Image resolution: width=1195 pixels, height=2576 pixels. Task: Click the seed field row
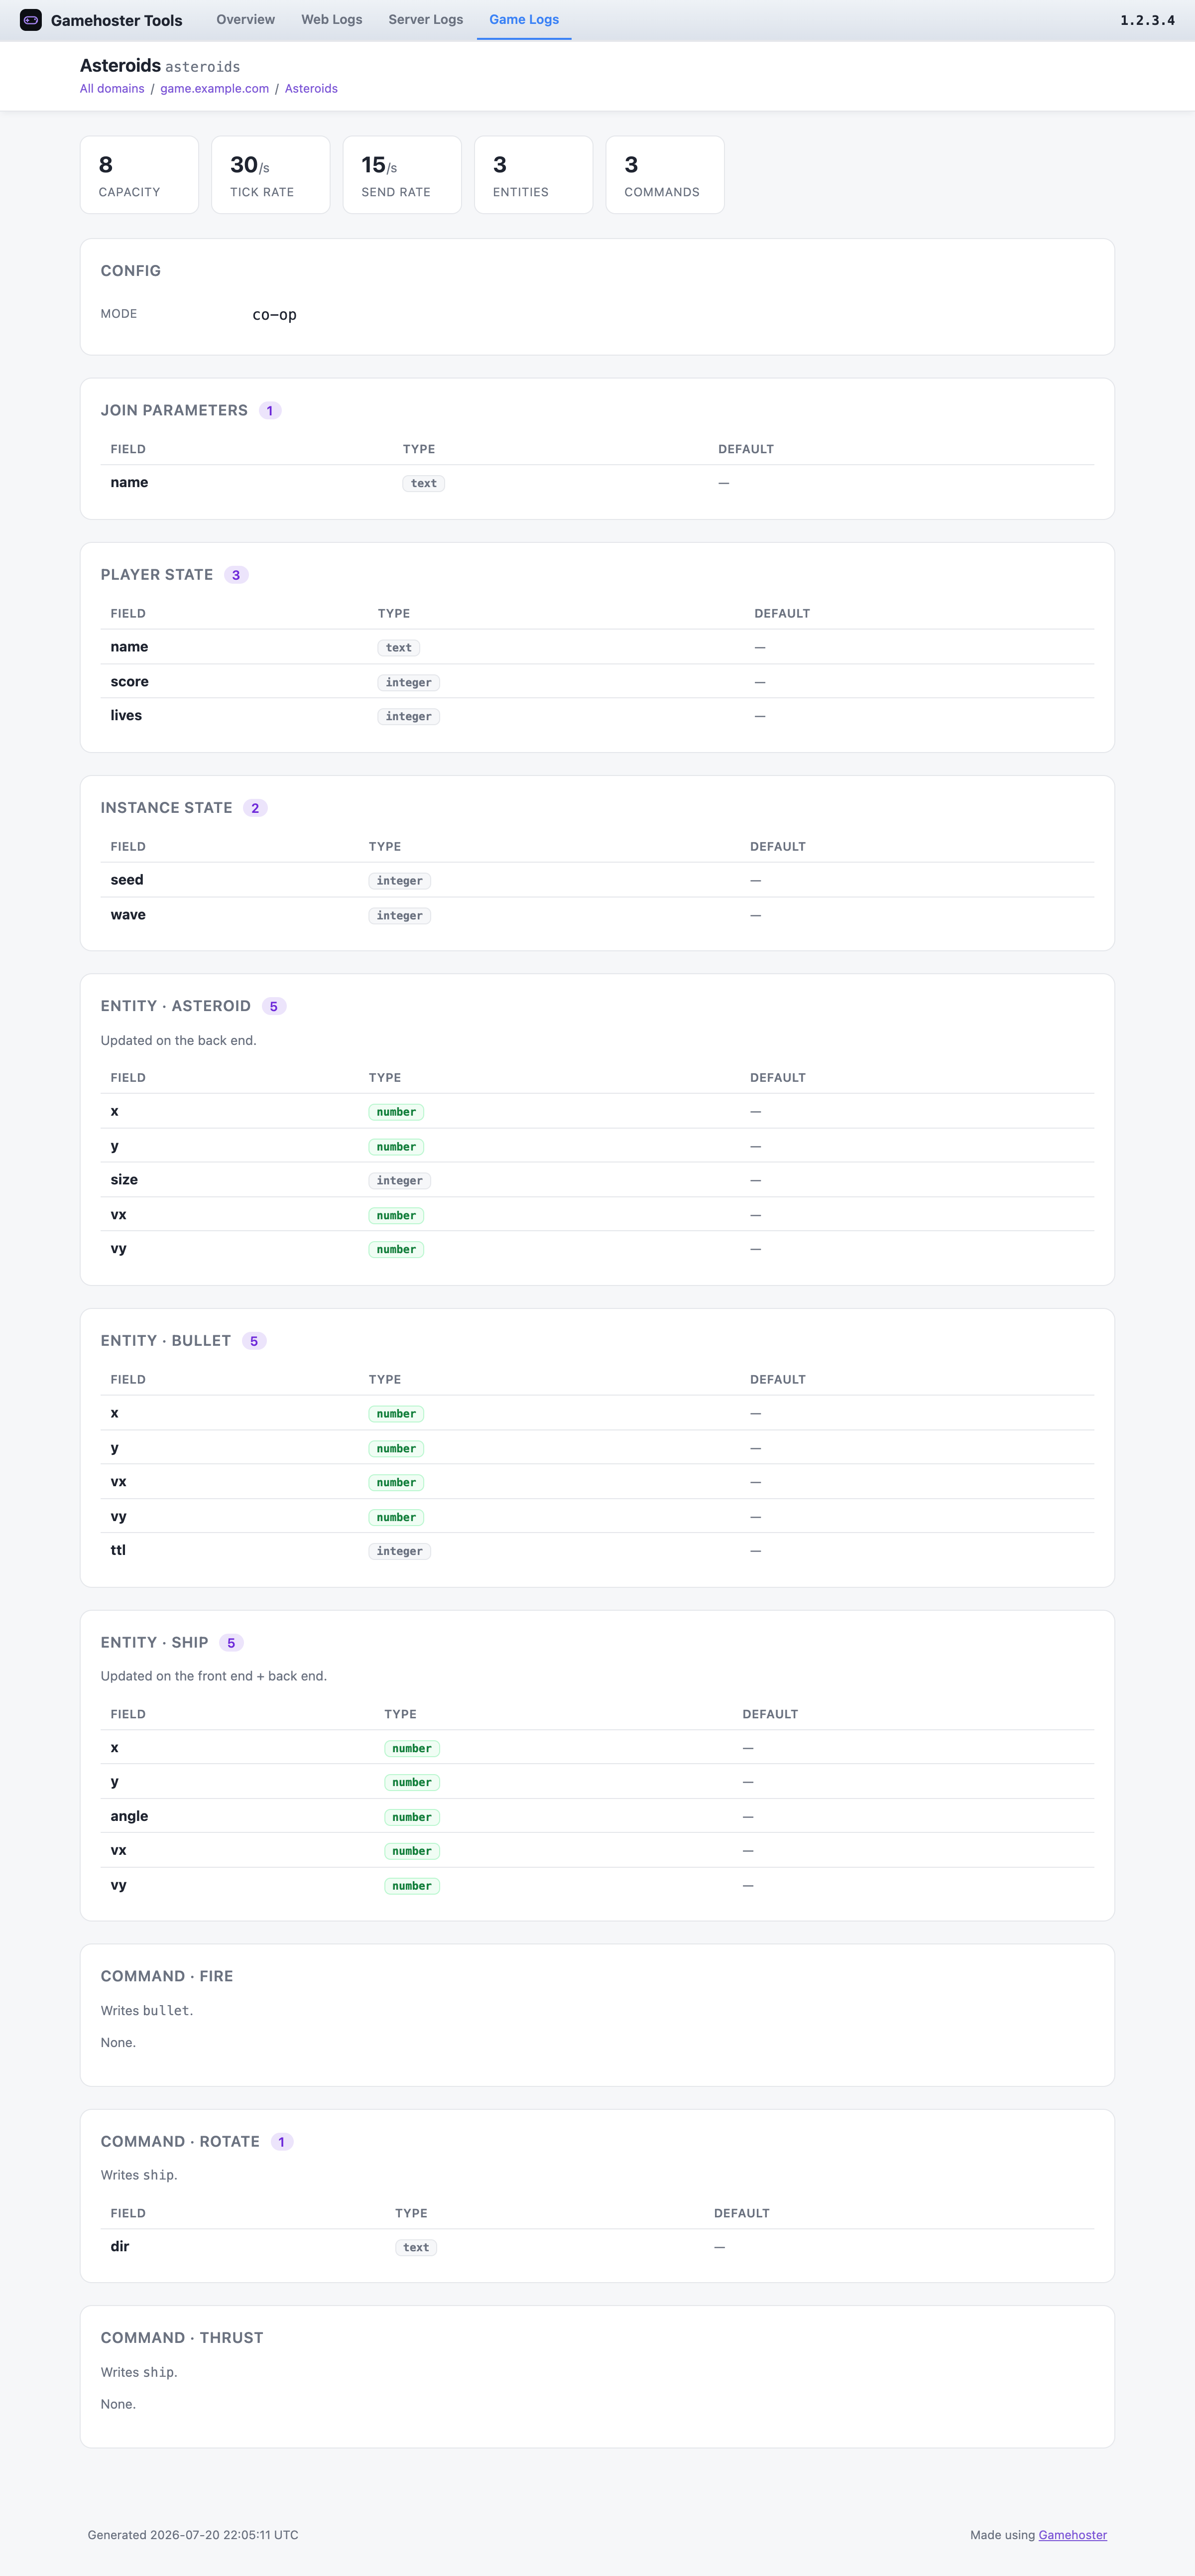(597, 880)
